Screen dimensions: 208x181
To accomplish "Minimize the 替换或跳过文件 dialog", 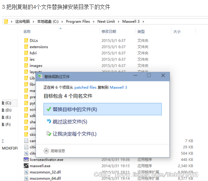I will (135, 76).
